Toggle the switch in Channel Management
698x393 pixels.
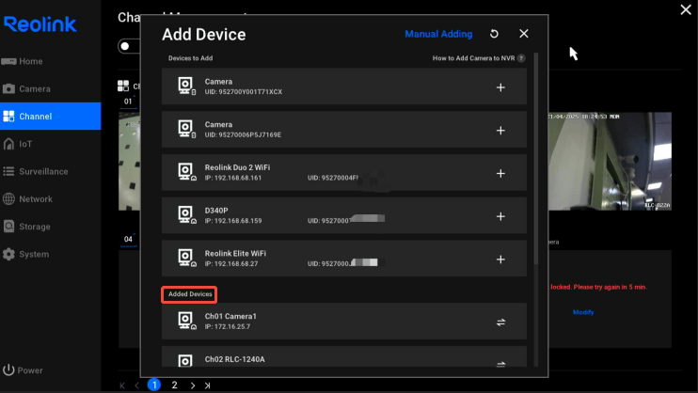pos(129,46)
